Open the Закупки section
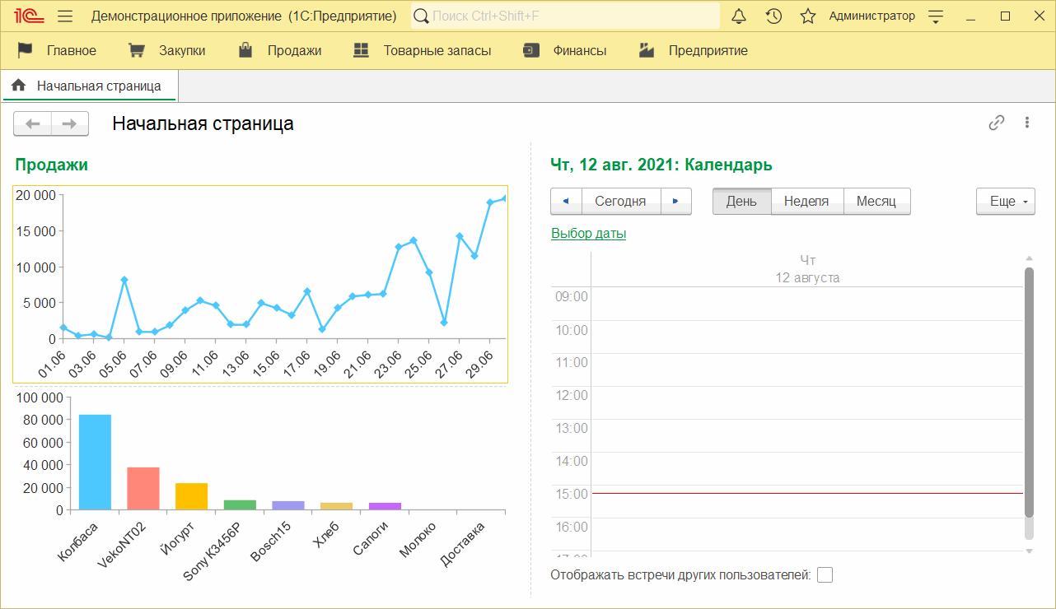This screenshot has height=609, width=1056. (x=167, y=51)
